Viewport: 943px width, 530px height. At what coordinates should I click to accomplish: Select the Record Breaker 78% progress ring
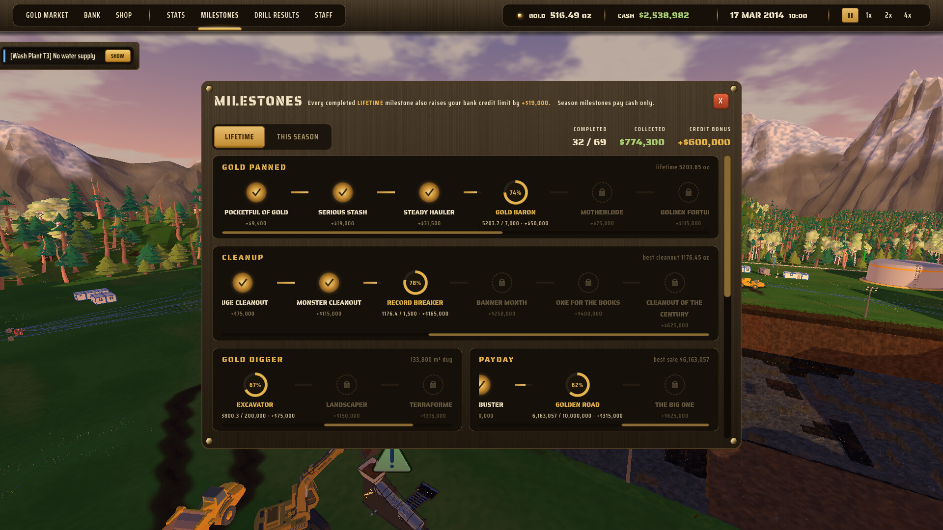[415, 283]
